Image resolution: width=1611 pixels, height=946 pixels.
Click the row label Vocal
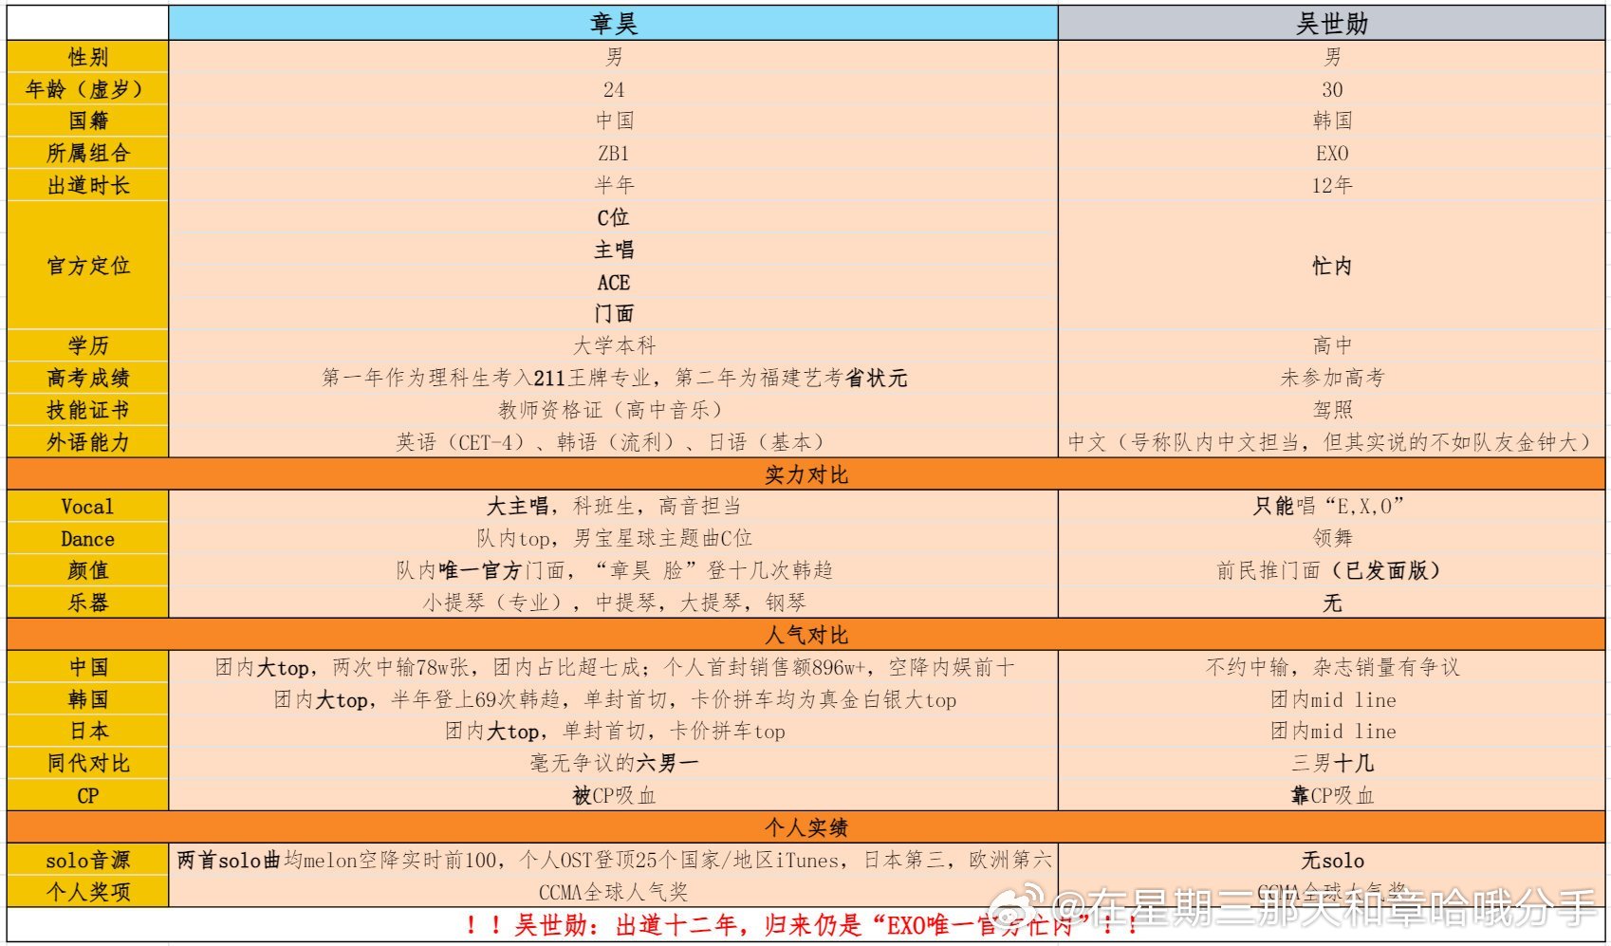[88, 507]
